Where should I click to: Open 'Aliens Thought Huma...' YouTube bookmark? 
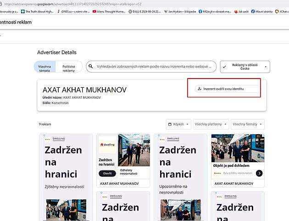pos(109,11)
